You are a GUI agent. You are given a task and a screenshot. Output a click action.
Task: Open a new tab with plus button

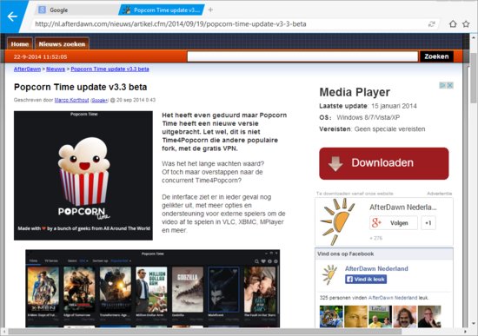210,10
